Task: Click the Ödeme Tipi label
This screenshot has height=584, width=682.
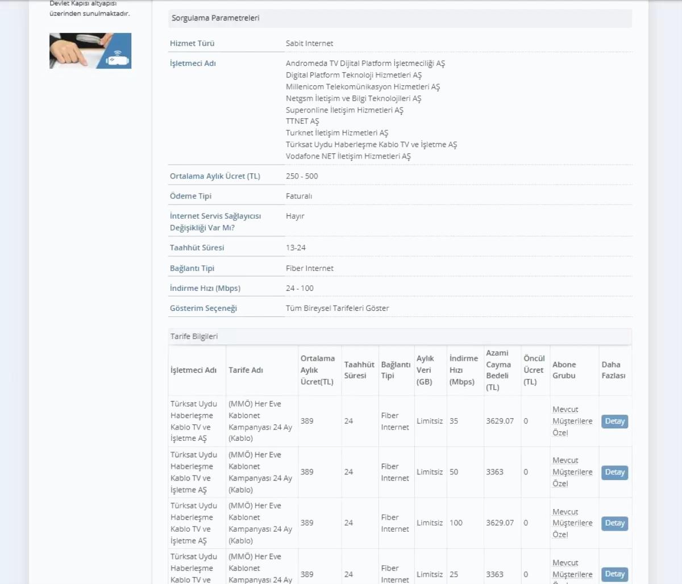Action: pyautogui.click(x=190, y=196)
